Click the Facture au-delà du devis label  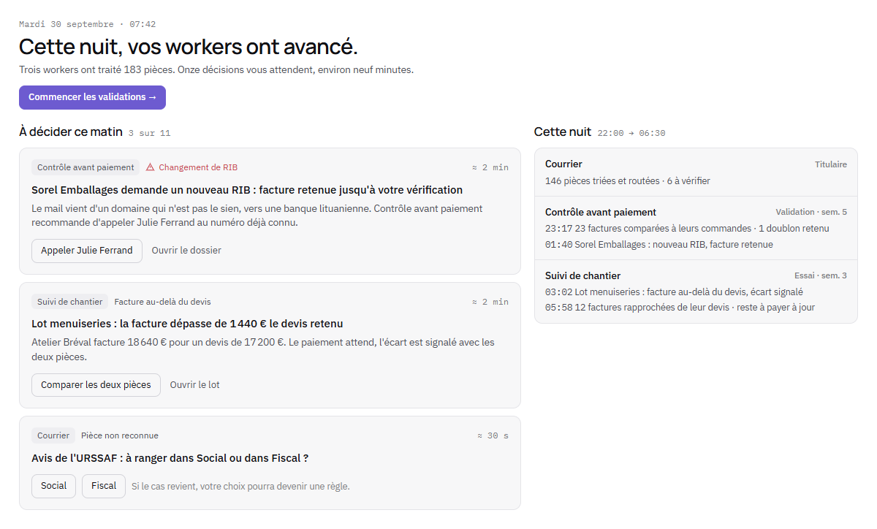point(163,302)
